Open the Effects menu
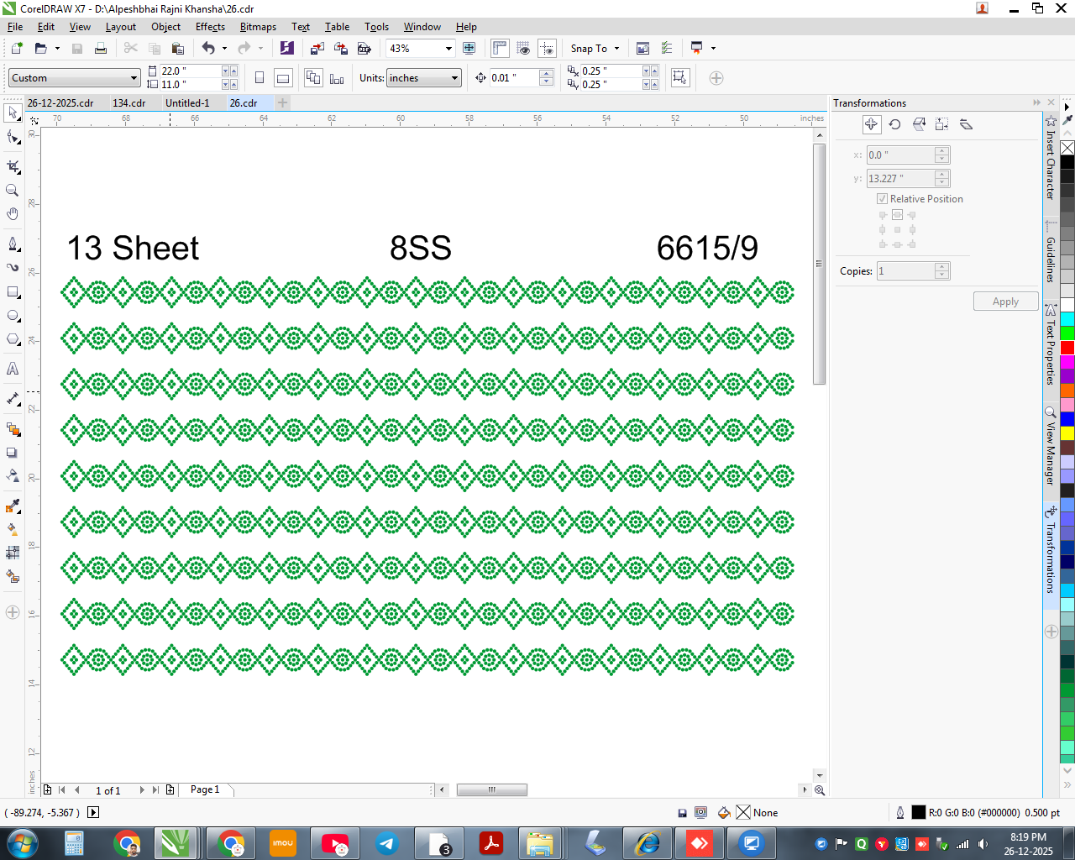Screen dimensions: 1075x860 [210, 27]
